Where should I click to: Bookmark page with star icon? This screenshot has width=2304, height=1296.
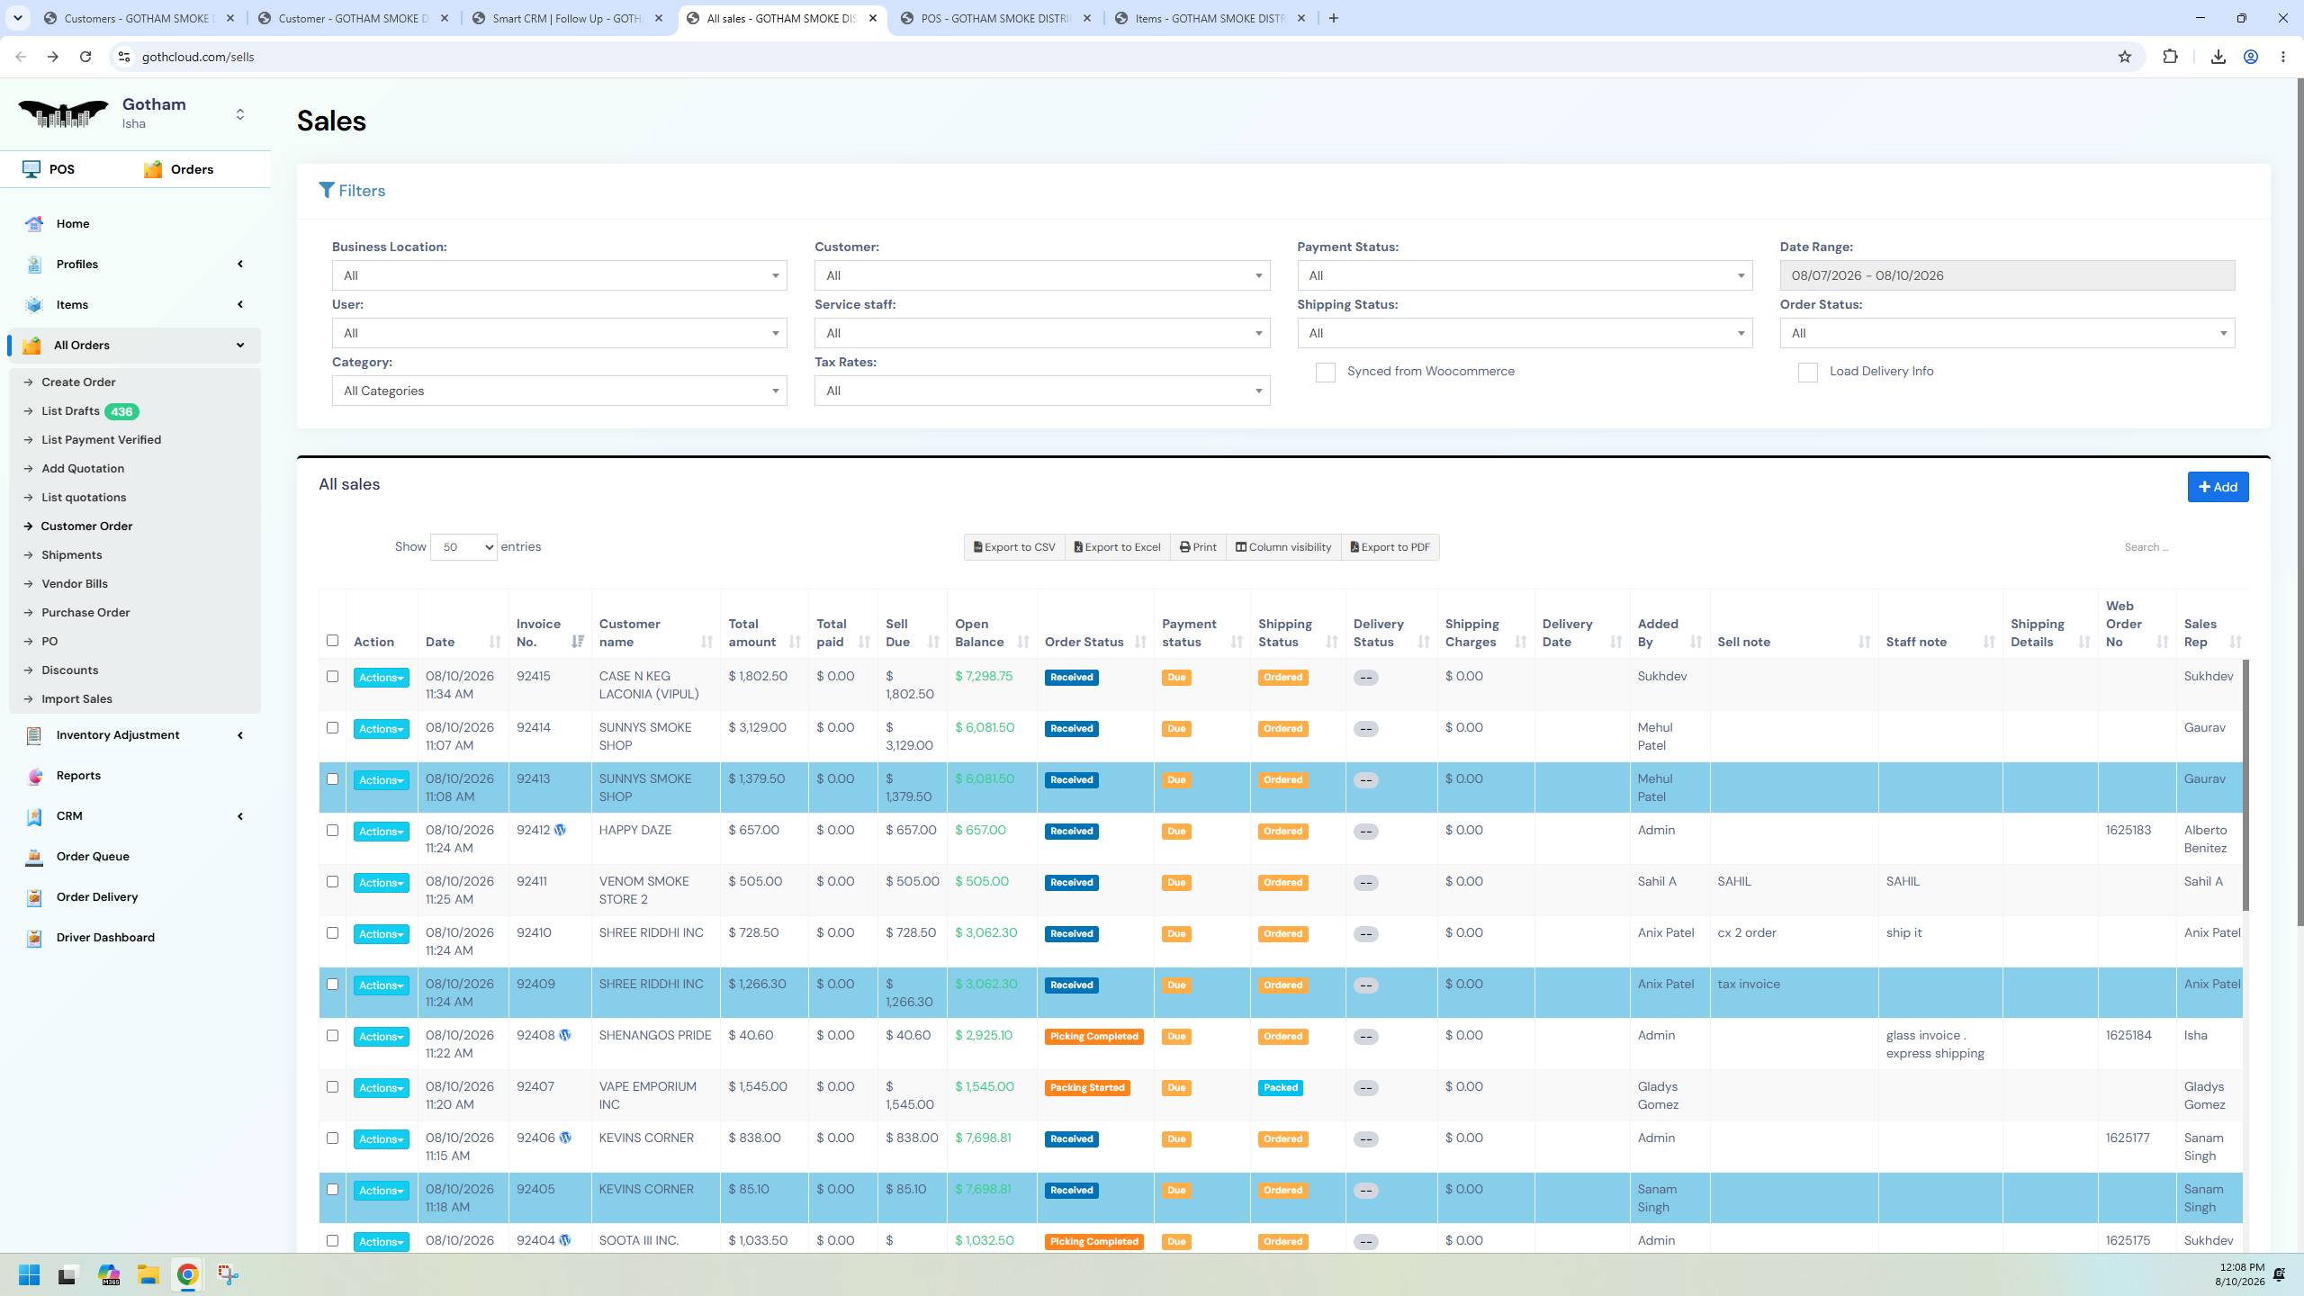coord(2125,57)
